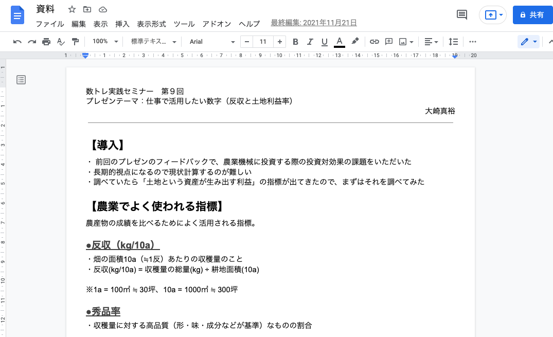553x337 pixels.
Task: Toggle bold formatting
Action: click(295, 42)
